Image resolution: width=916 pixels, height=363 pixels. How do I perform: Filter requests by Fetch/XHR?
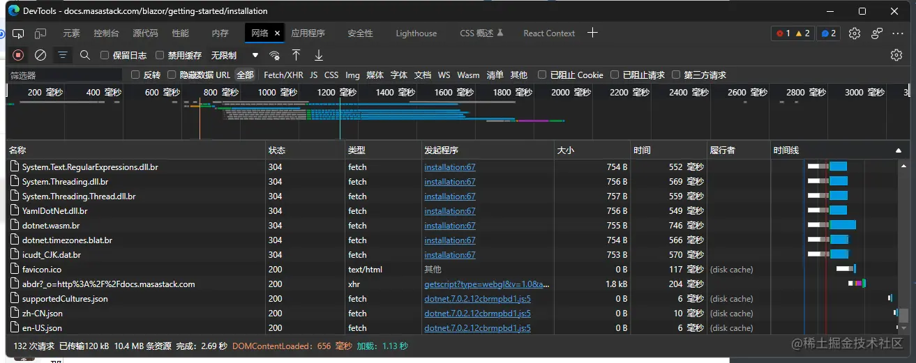coord(283,75)
